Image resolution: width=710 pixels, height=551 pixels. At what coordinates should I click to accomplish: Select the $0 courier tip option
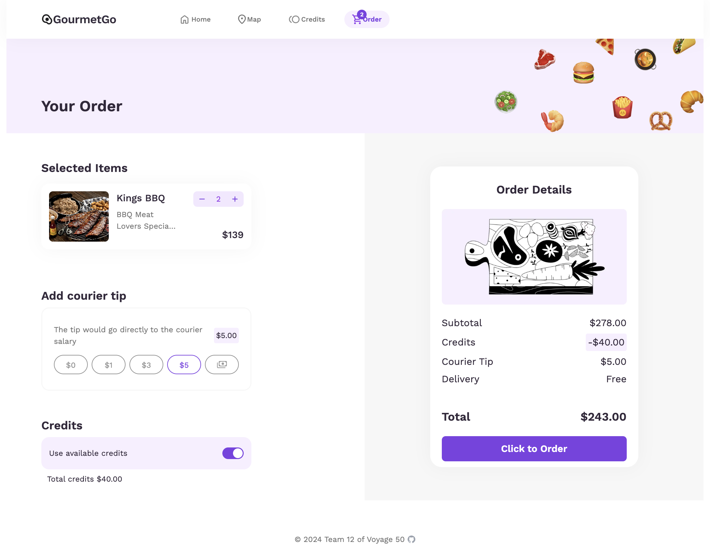point(70,364)
